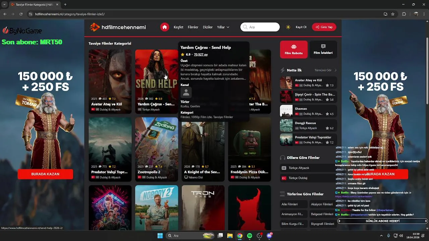Select the Aile Filmleri genre
Screen dimensions: 429x241
pyautogui.click(x=294, y=204)
